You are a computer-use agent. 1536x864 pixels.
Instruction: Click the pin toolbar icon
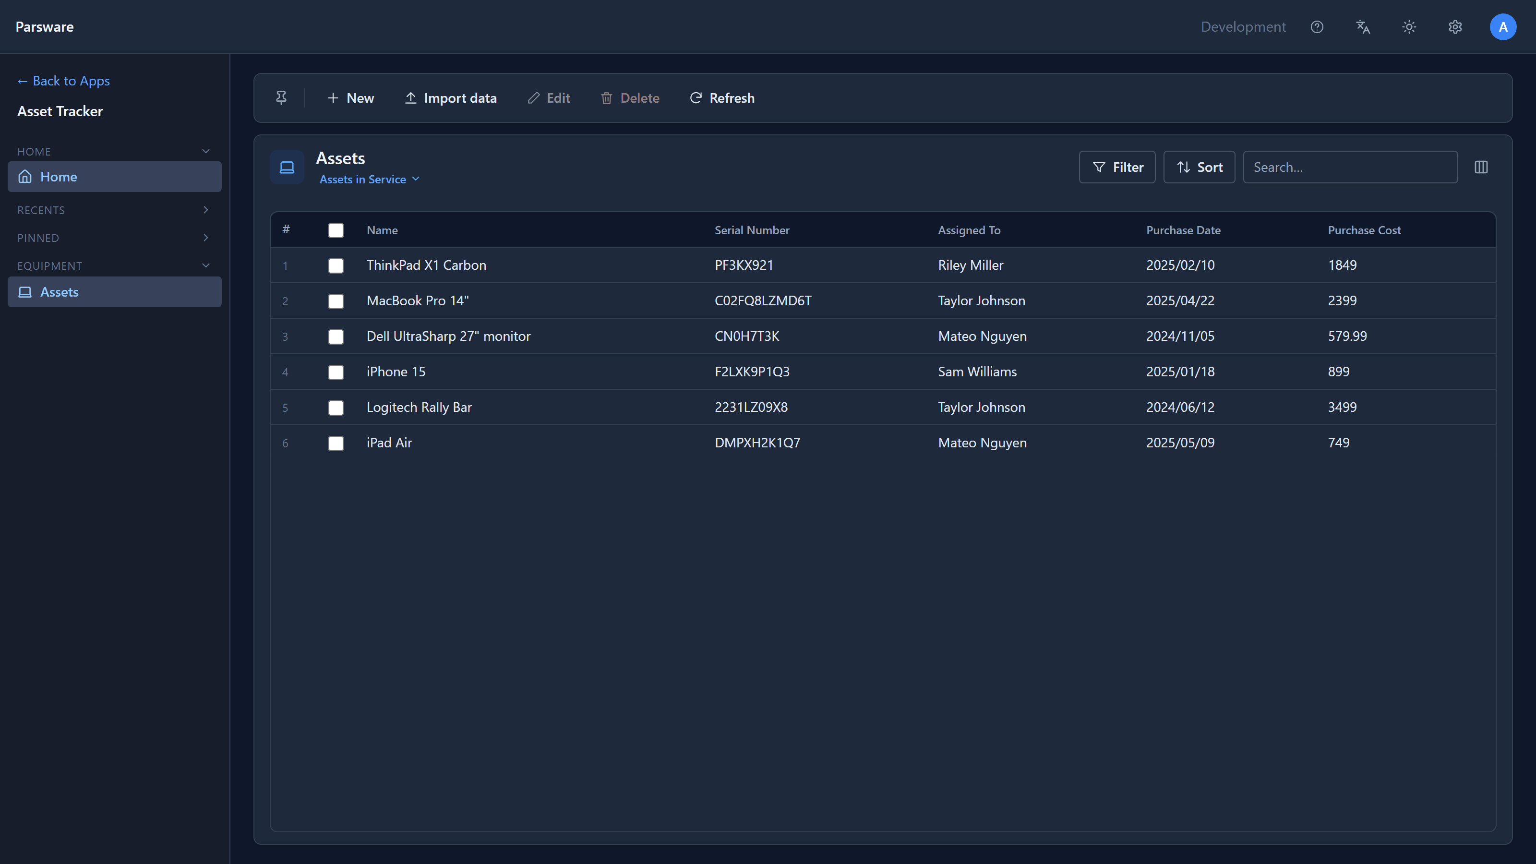[281, 98]
